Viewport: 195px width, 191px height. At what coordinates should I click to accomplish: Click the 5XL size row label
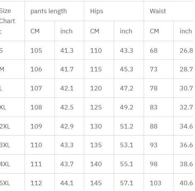pyautogui.click(x=5, y=183)
